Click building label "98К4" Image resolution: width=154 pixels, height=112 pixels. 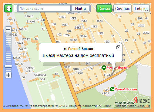coord(83,36)
